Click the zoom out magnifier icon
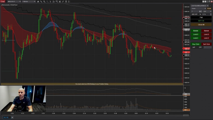The height and width of the screenshot is (120, 213). point(48,1)
